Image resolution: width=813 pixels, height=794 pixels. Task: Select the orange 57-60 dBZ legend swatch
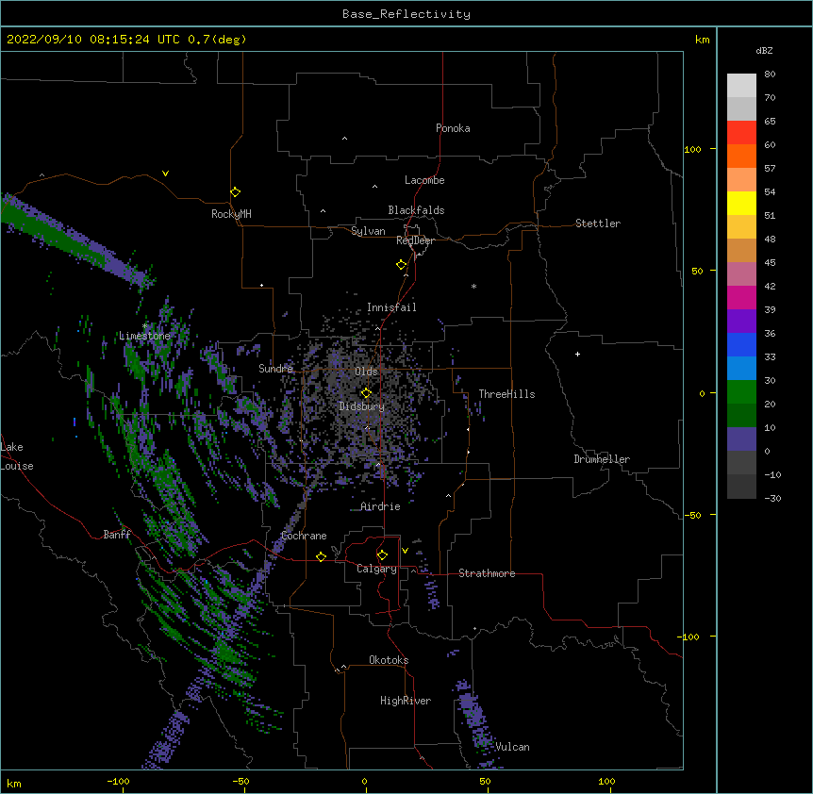tap(741, 156)
